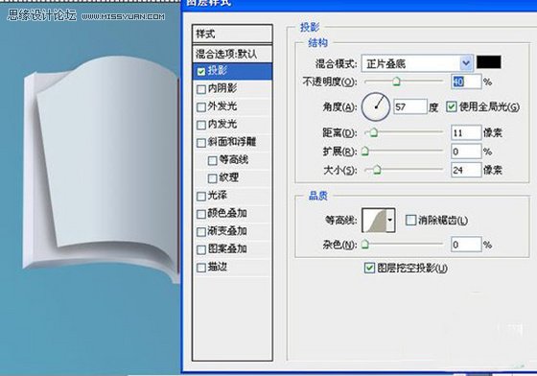Select the 渐变叠加 style row label
The height and width of the screenshot is (376, 537).
tap(227, 231)
